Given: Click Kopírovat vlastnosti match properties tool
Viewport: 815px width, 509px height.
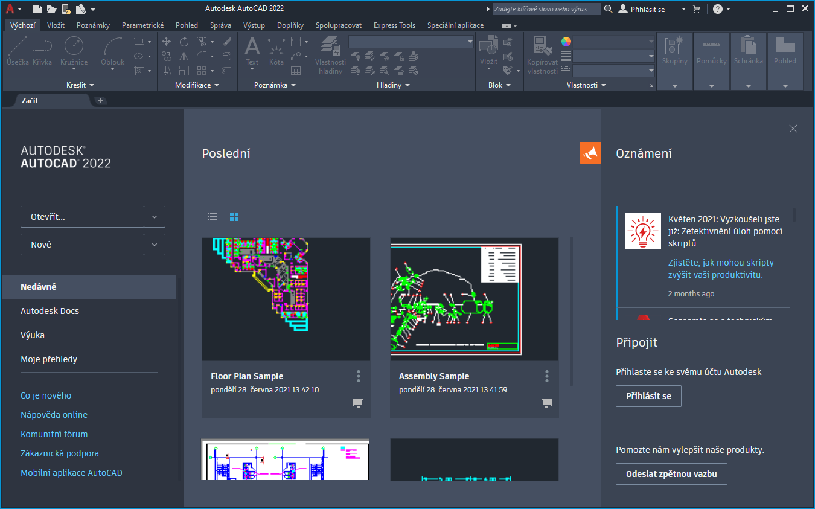Looking at the screenshot, I should 542,56.
